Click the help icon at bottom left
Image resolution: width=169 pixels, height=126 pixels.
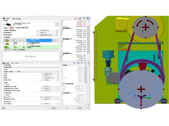click(x=3, y=108)
